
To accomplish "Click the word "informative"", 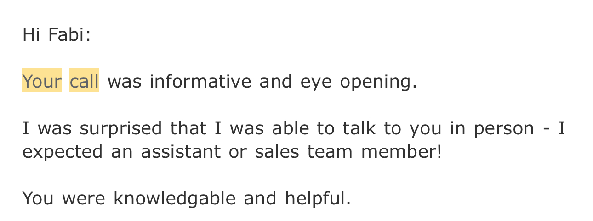I will pyautogui.click(x=200, y=82).
